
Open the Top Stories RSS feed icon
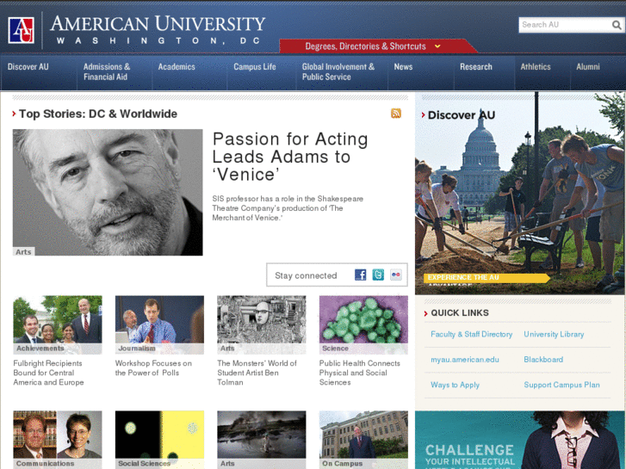point(395,114)
